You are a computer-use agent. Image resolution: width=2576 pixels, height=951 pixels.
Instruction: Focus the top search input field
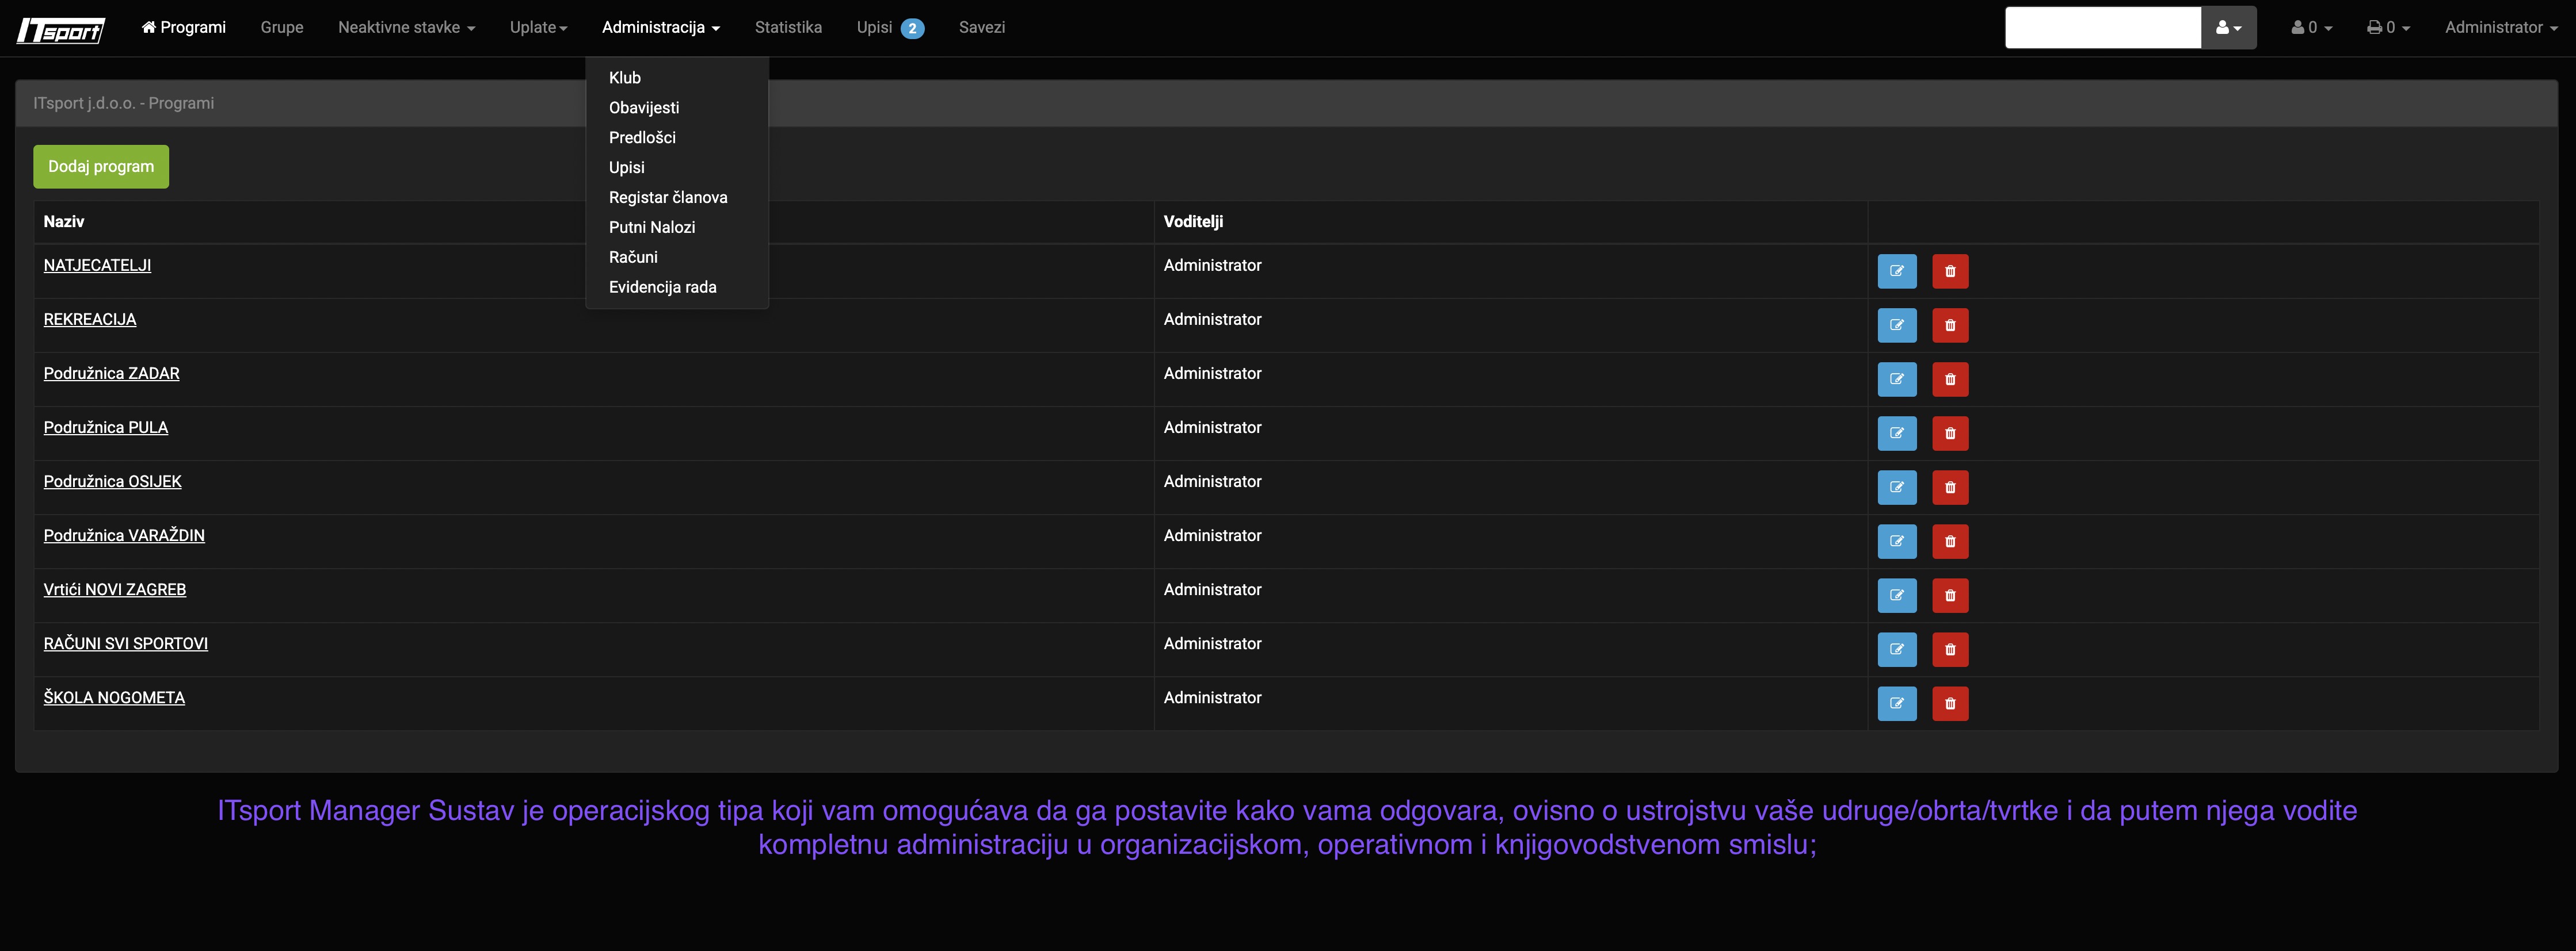2102,28
